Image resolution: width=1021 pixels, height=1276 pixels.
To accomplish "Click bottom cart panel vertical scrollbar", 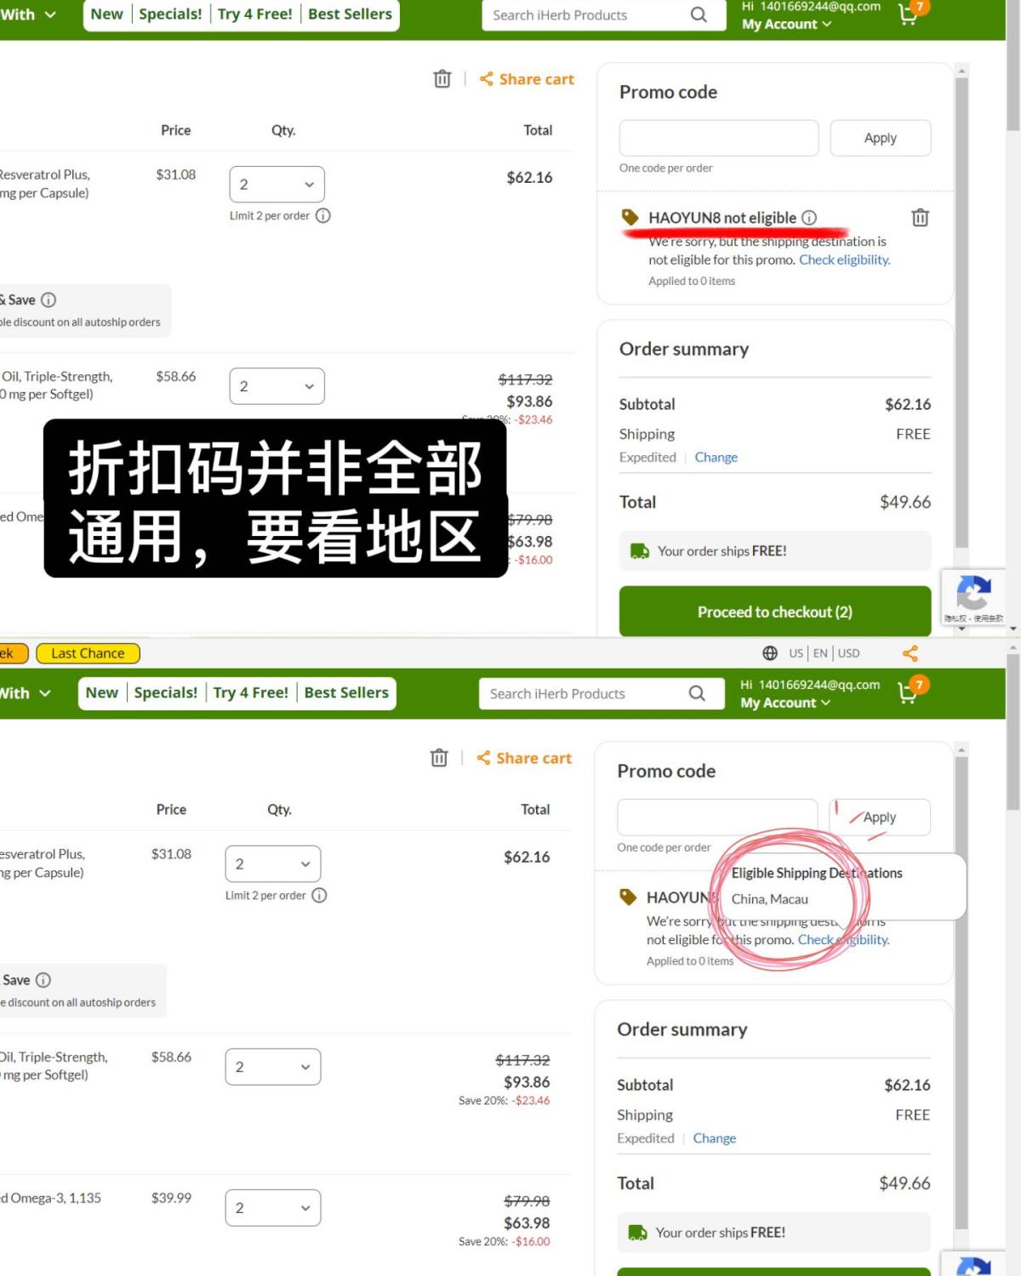I will (x=961, y=993).
